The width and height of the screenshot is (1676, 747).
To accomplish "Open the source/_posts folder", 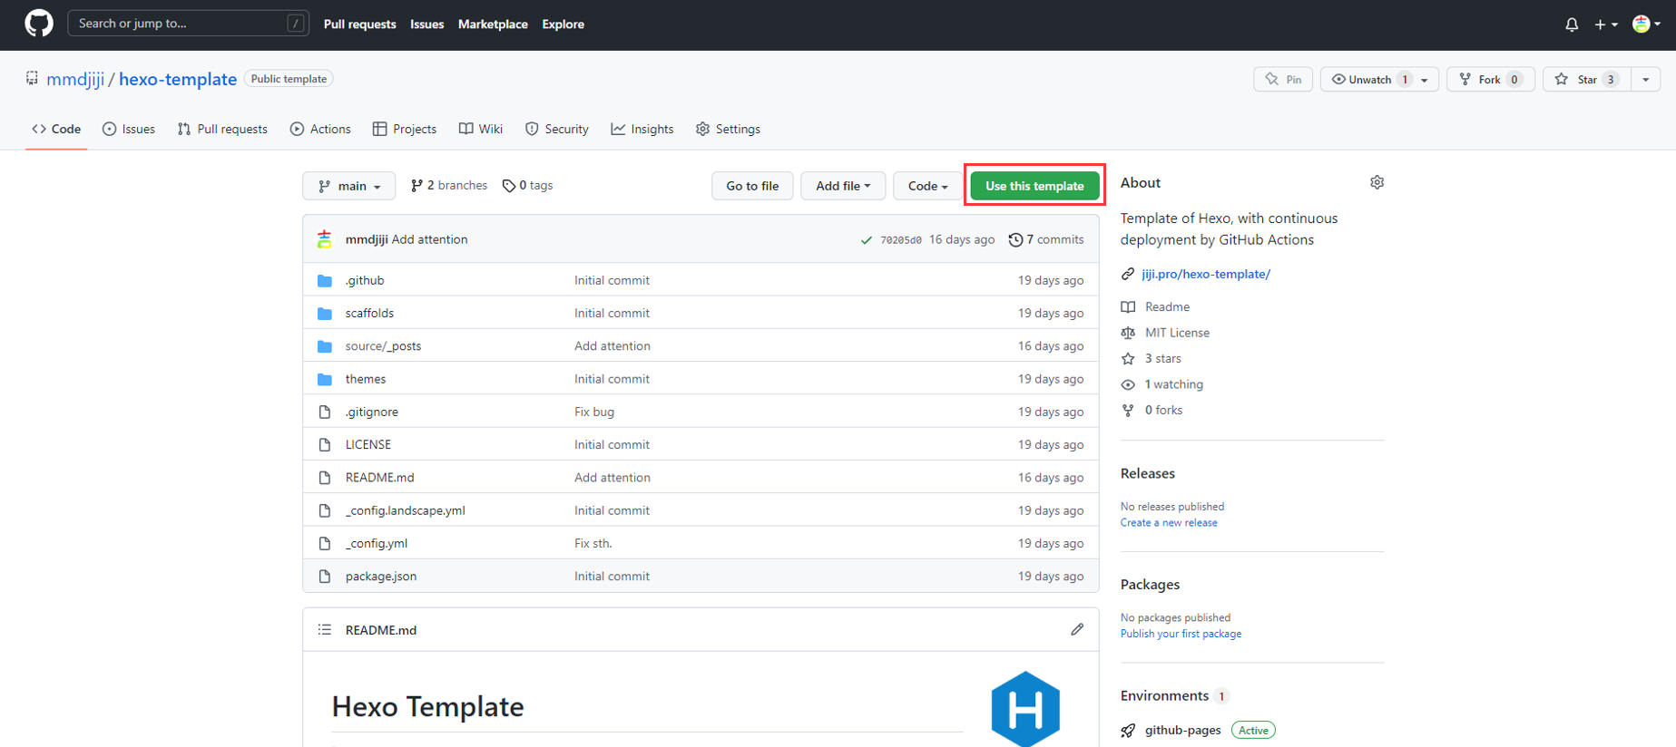I will click(383, 345).
